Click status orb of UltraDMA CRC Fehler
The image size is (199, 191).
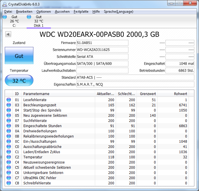[x=9, y=178]
